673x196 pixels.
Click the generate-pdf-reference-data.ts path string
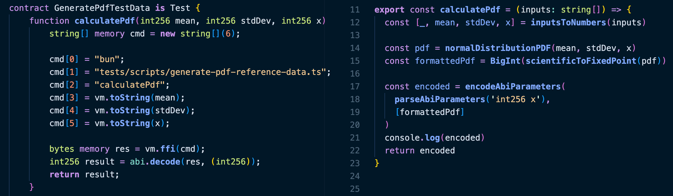point(210,72)
